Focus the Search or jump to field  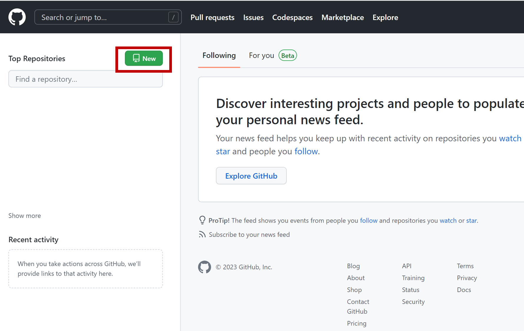coord(108,17)
